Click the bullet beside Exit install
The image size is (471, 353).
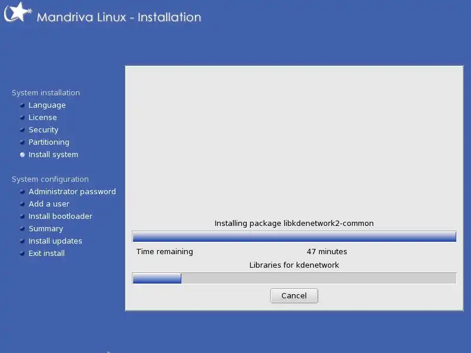(x=22, y=254)
